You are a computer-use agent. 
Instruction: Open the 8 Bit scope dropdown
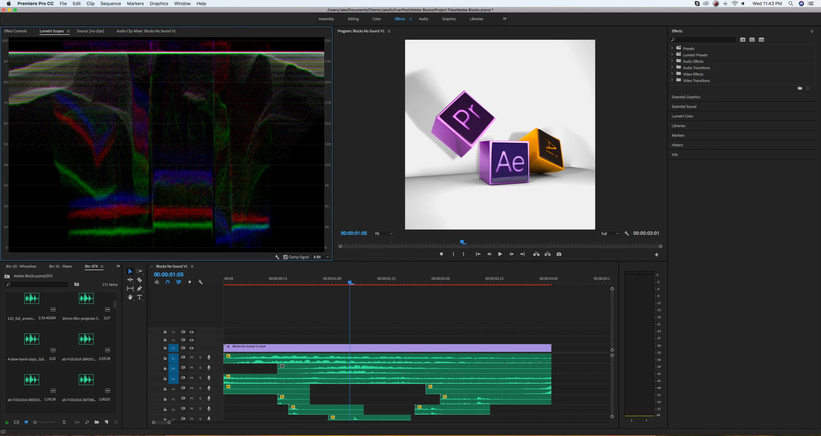click(x=321, y=257)
